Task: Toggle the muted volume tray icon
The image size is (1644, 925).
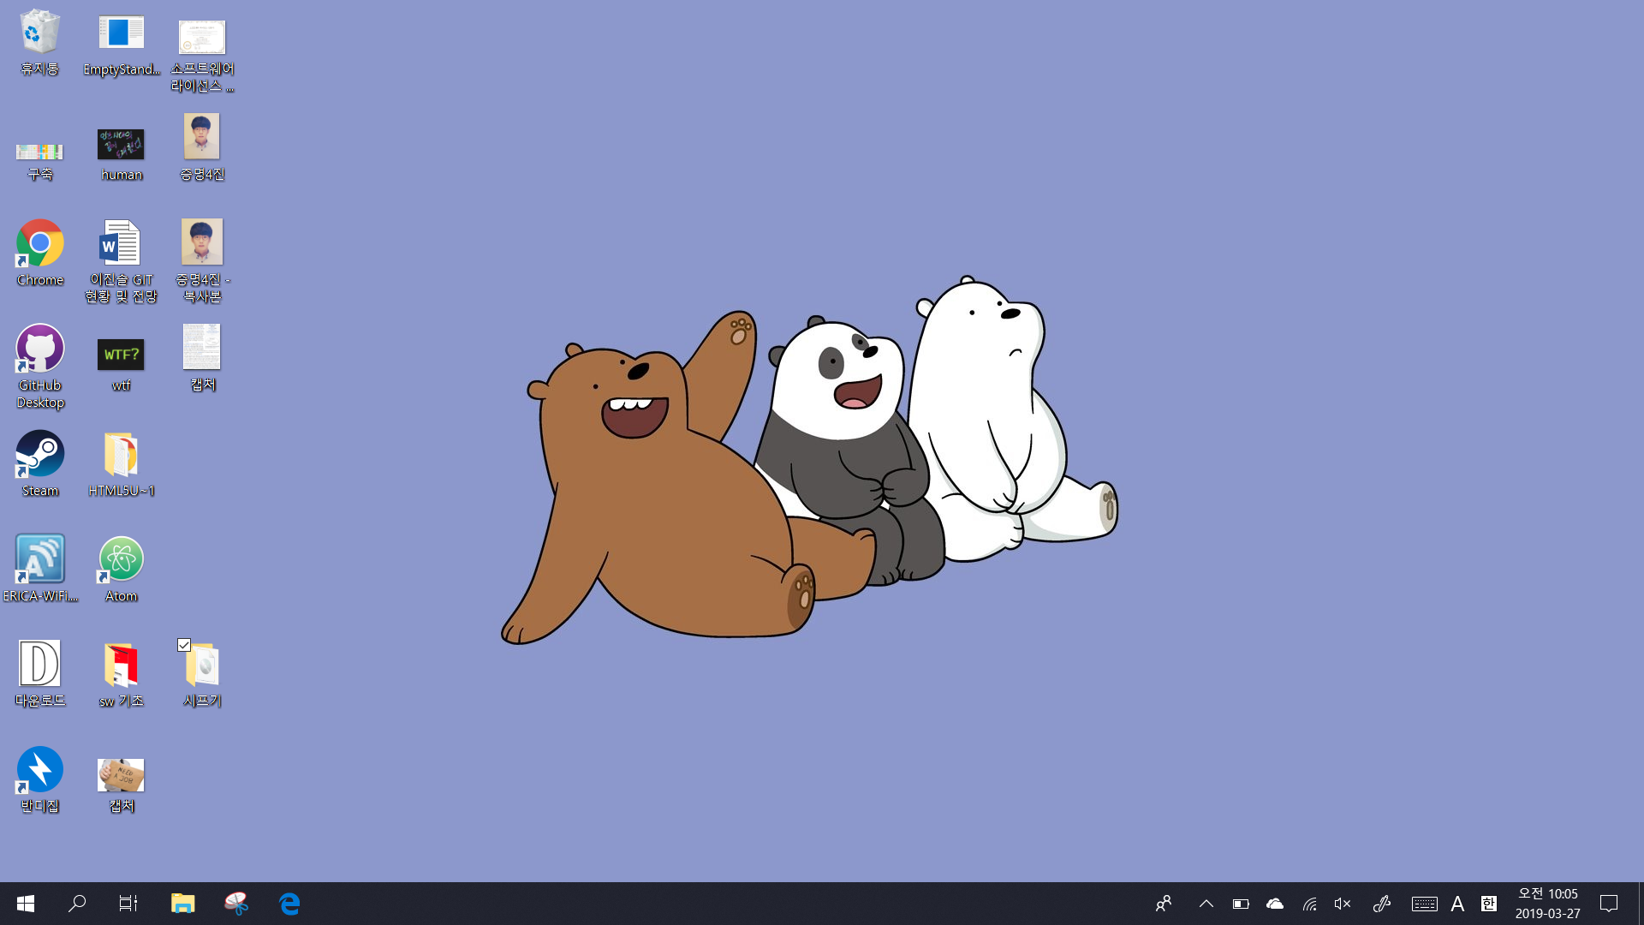Action: pyautogui.click(x=1343, y=904)
